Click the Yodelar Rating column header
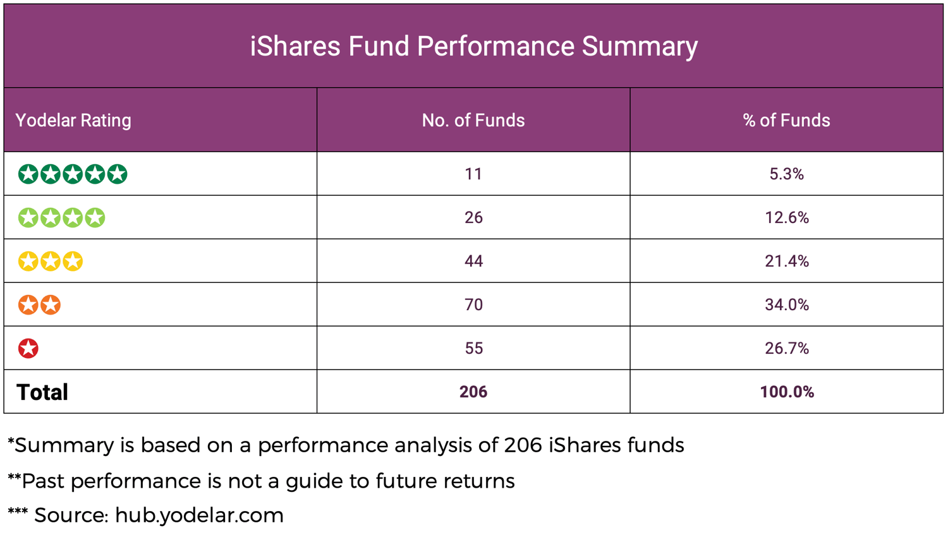Image resolution: width=948 pixels, height=535 pixels. 73,120
